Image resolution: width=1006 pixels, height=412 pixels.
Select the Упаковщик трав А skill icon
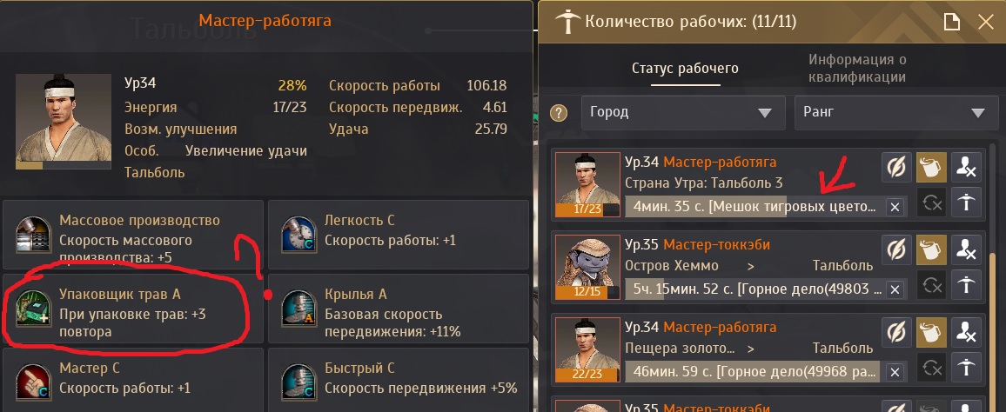[32, 309]
